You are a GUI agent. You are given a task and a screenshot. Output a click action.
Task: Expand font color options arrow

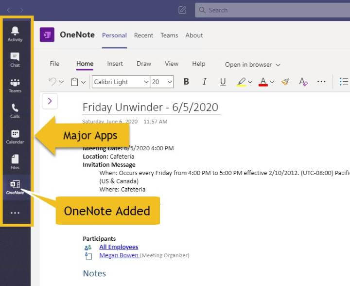click(x=272, y=82)
